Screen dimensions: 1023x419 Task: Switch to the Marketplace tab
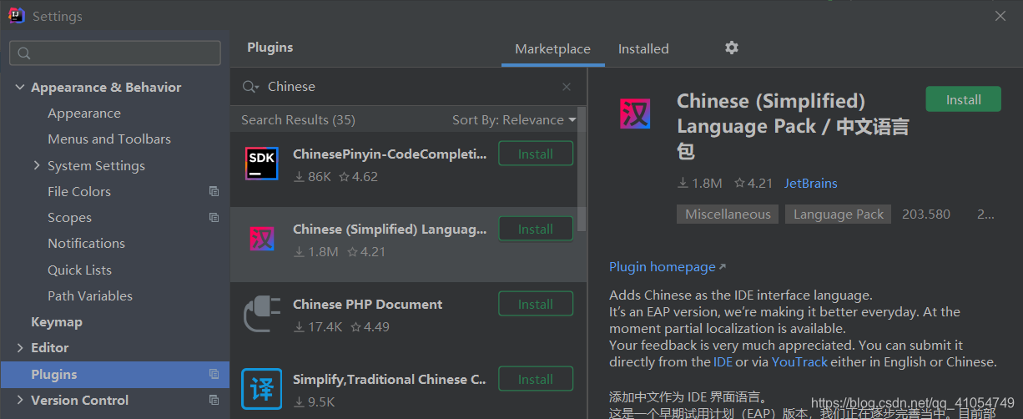552,48
